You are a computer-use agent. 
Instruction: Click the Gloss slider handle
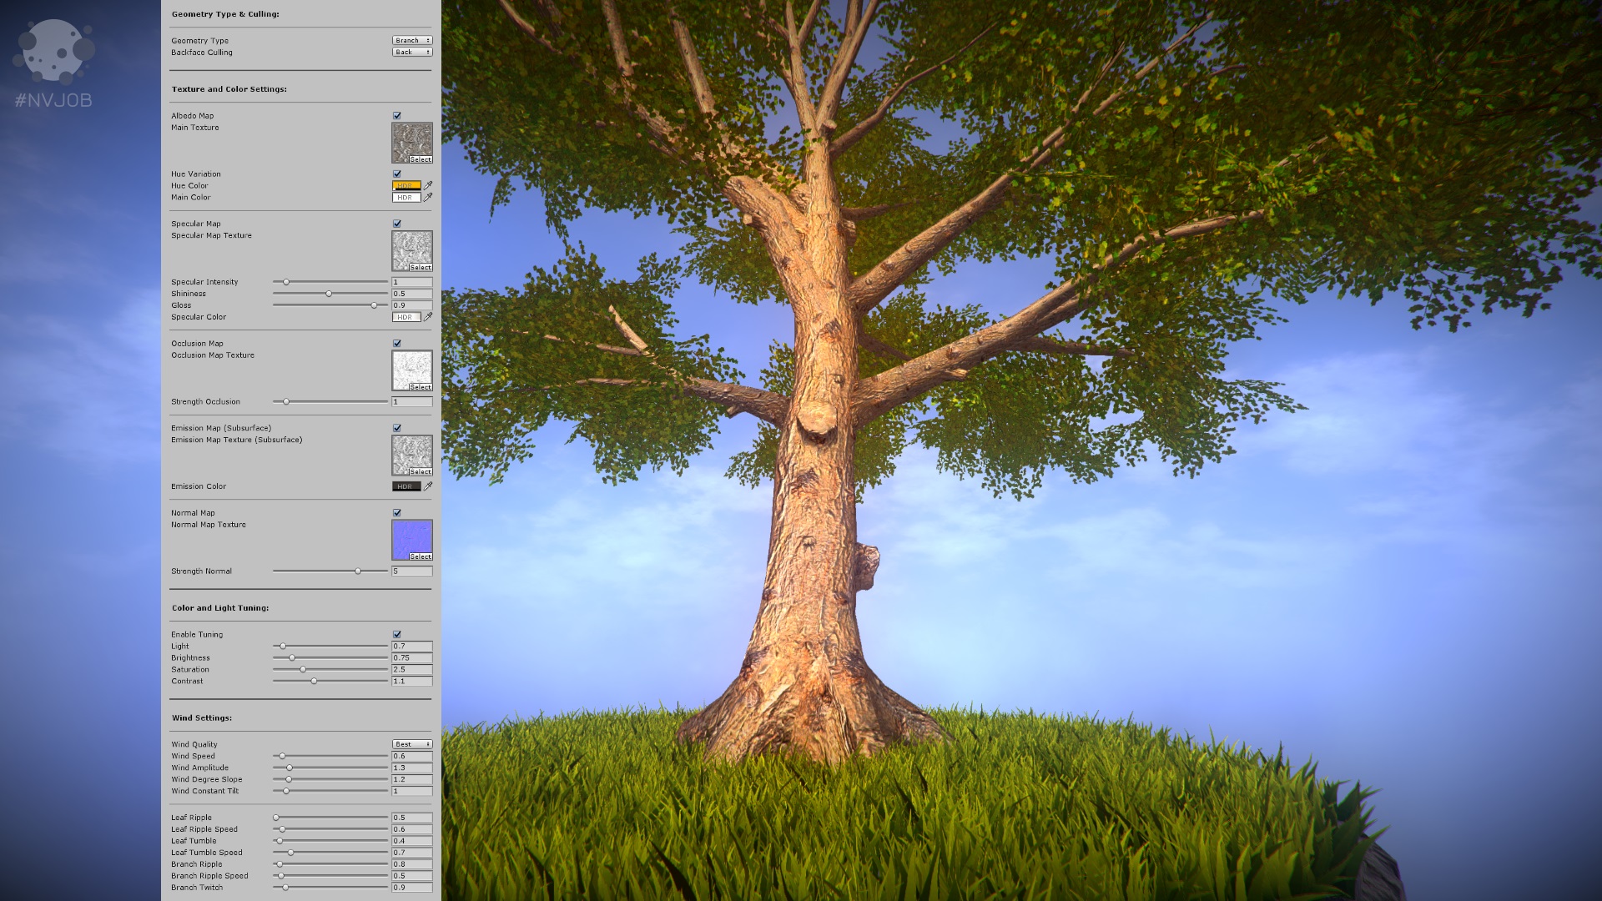tap(374, 305)
